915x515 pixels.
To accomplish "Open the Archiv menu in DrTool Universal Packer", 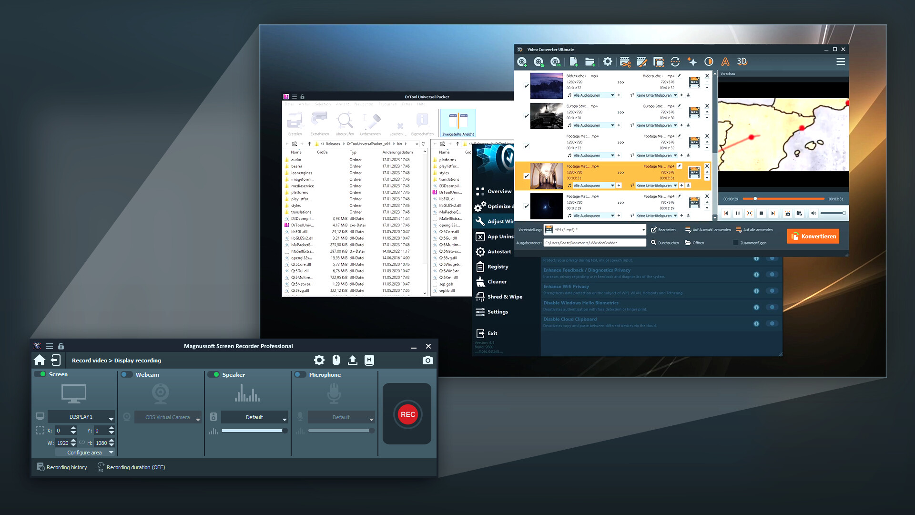I will point(305,103).
